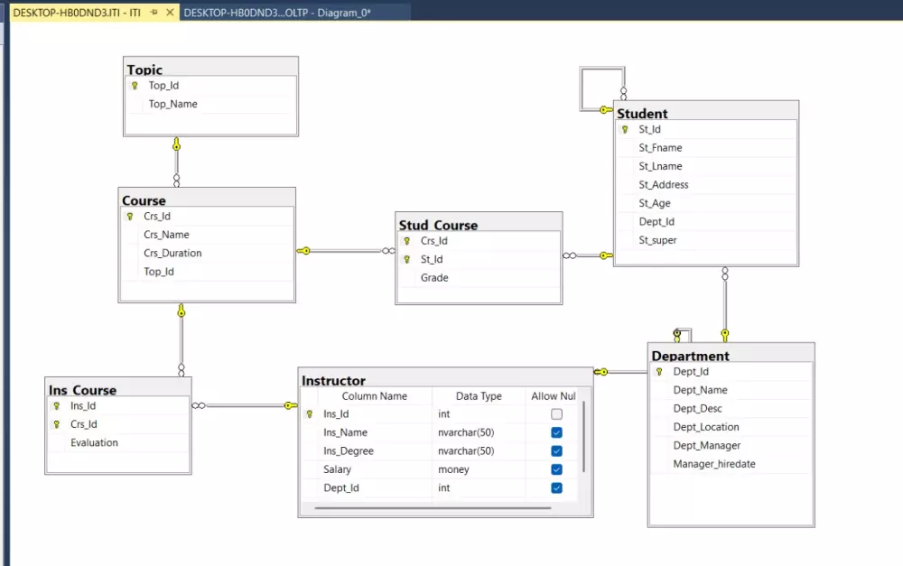Click the key icon next to Ins_Id in Ins Course

tap(55, 405)
